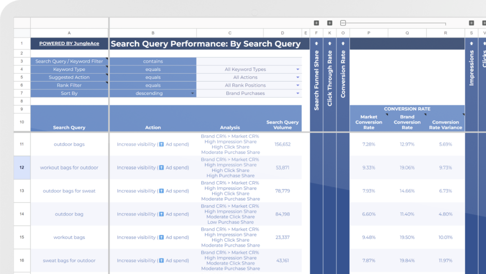
Task: Click the up arrow above Impressions
Action: point(471,44)
